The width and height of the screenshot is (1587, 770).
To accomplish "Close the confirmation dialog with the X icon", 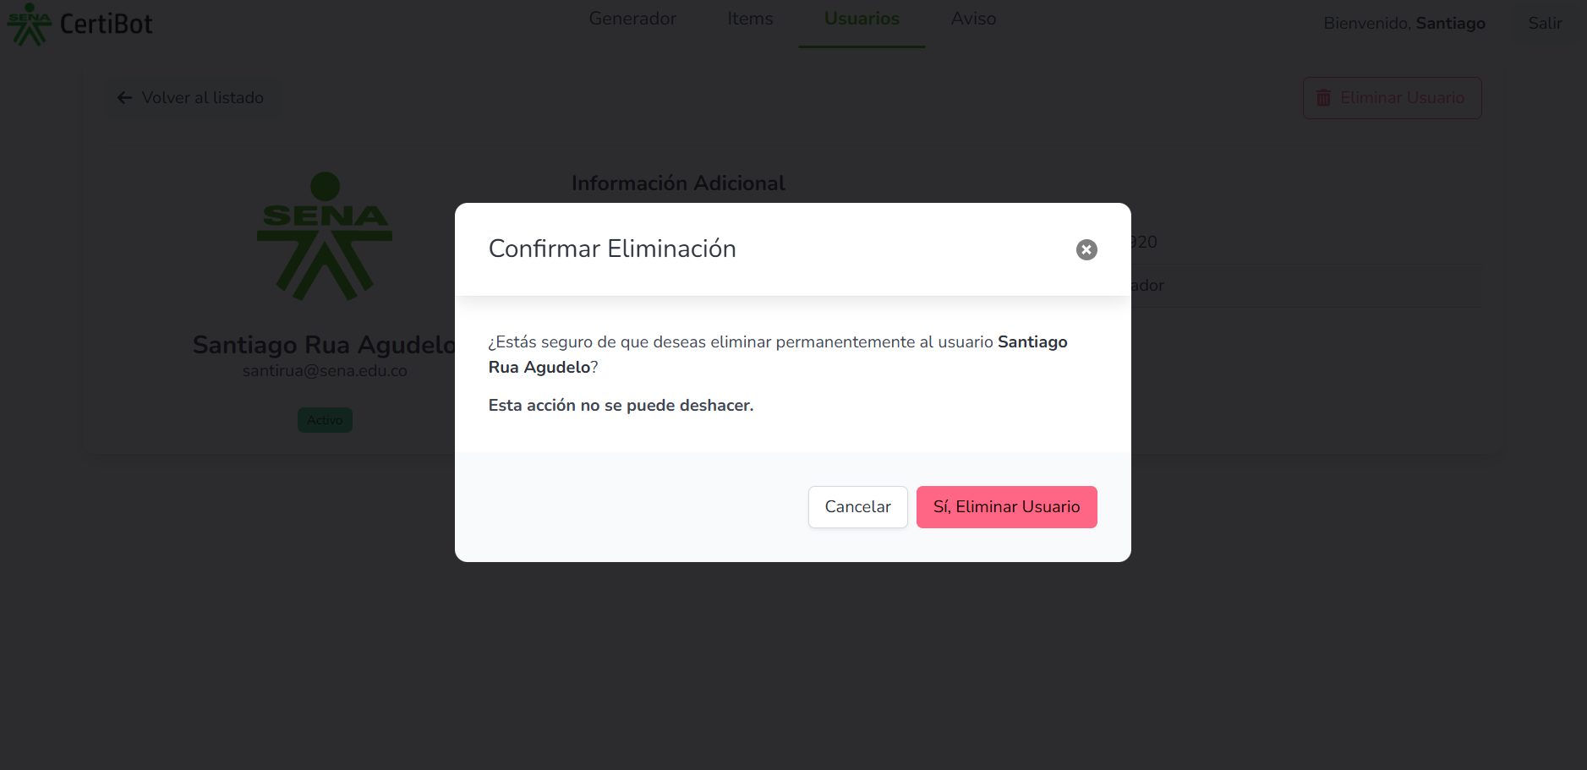I will point(1086,249).
